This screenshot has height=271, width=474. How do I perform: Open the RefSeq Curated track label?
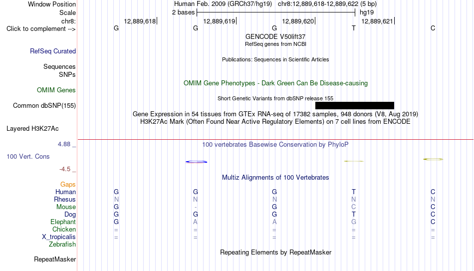53,51
